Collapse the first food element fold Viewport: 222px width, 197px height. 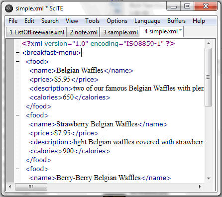point(18,62)
